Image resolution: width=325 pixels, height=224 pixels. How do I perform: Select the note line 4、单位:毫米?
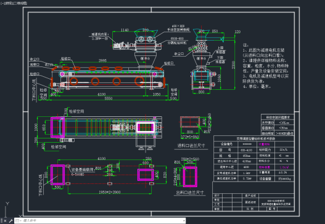click(x=257, y=86)
